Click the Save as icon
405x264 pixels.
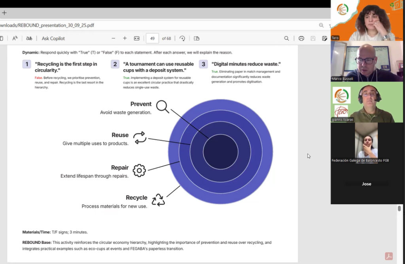pyautogui.click(x=324, y=38)
